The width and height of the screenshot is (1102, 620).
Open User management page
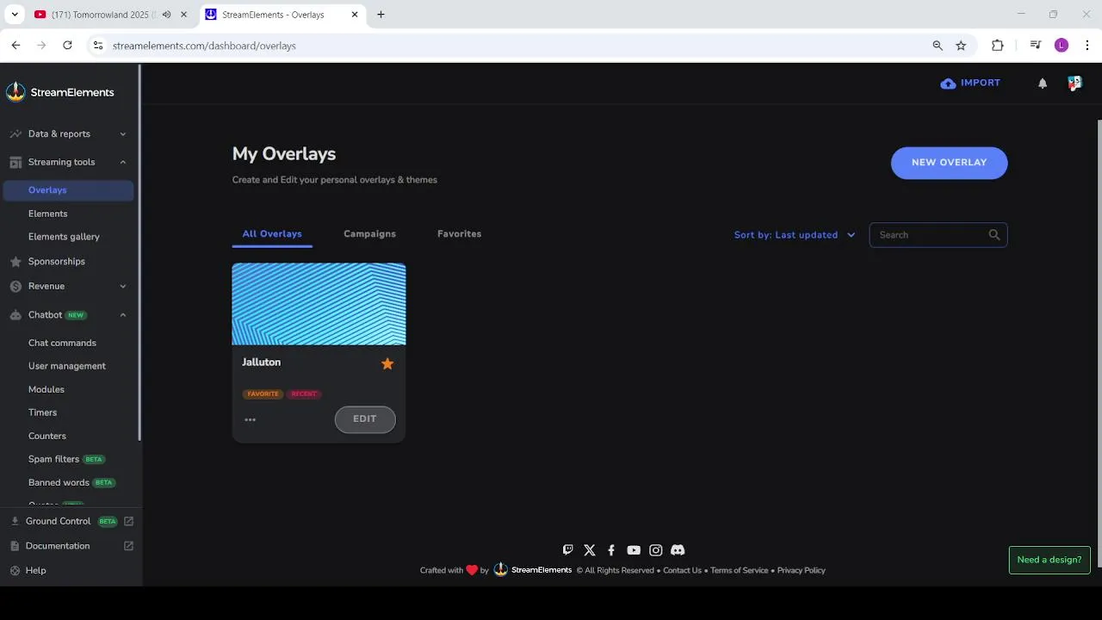67,366
